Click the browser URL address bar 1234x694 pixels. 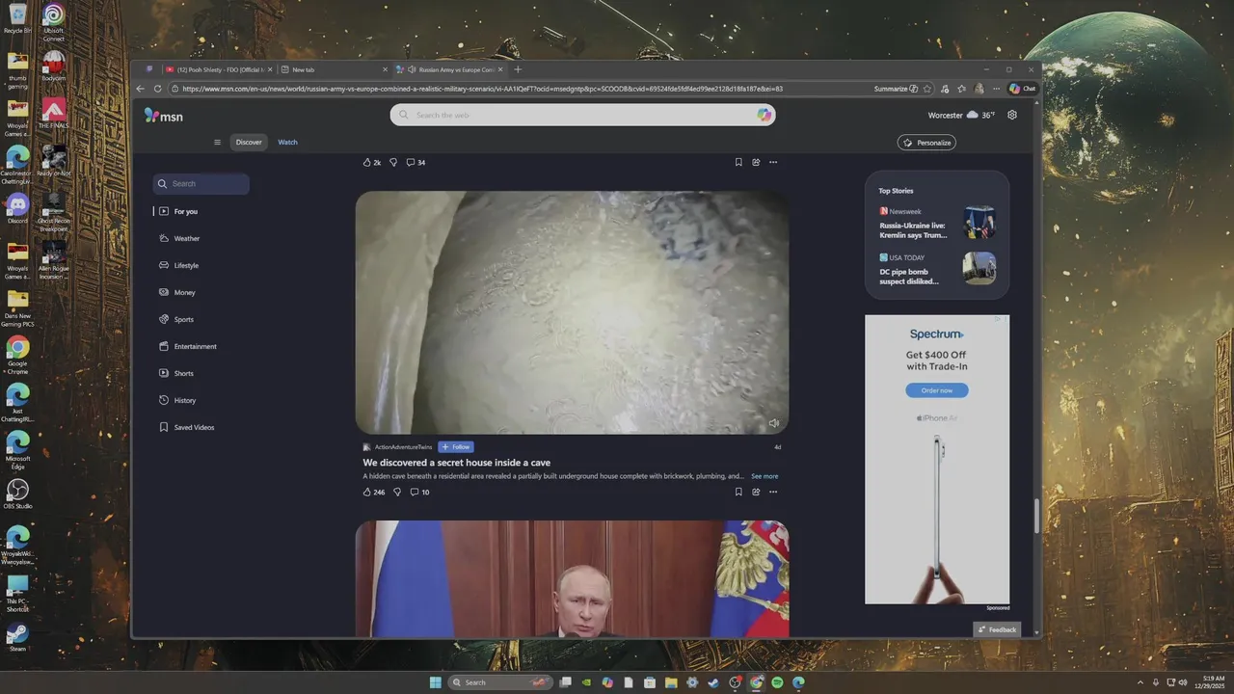pos(521,89)
